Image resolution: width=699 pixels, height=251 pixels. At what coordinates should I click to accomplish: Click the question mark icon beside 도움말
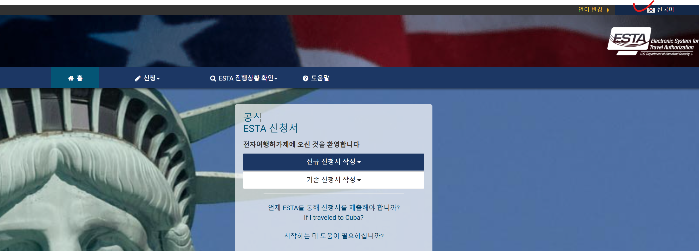pyautogui.click(x=305, y=79)
